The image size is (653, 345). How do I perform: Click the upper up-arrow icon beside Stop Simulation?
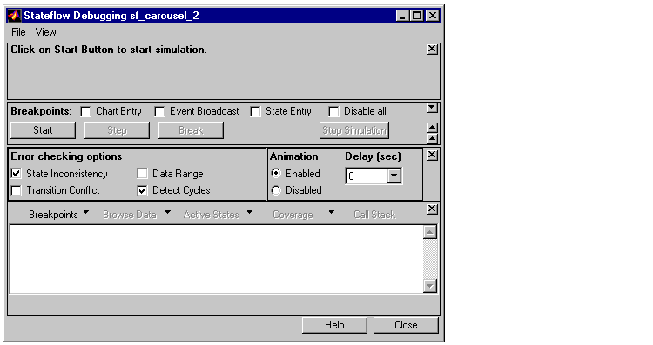point(432,128)
